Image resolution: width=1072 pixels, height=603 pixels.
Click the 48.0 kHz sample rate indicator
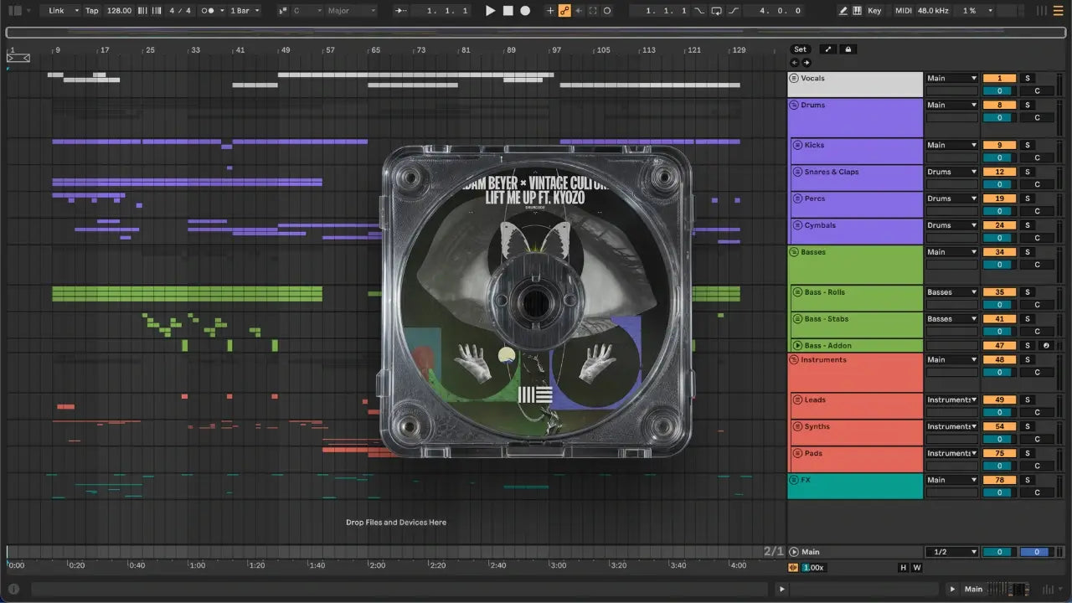point(934,11)
